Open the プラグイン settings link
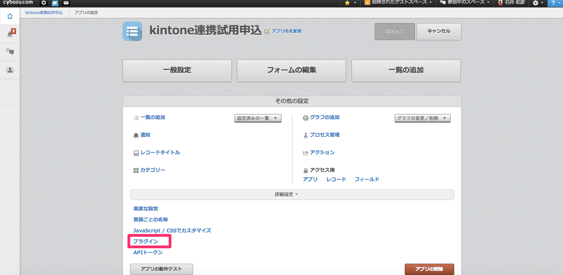The image size is (563, 275). coord(146,241)
